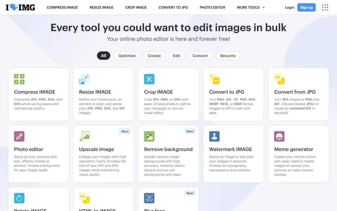
Task: Open the Crop IMAGE title
Action: [158, 92]
